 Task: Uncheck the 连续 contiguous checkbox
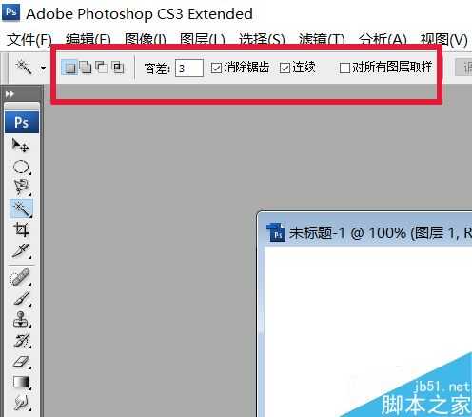[285, 68]
